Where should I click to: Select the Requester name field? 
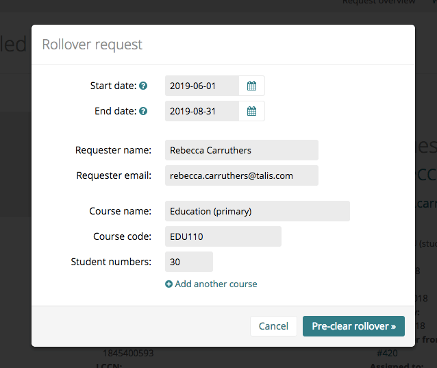(x=242, y=150)
